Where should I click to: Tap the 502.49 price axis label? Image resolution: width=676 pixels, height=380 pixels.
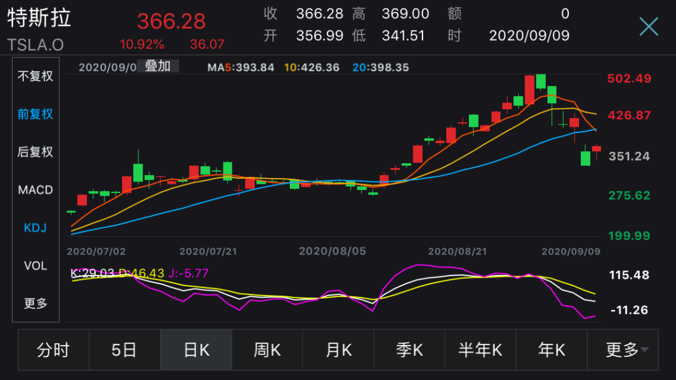(x=629, y=79)
